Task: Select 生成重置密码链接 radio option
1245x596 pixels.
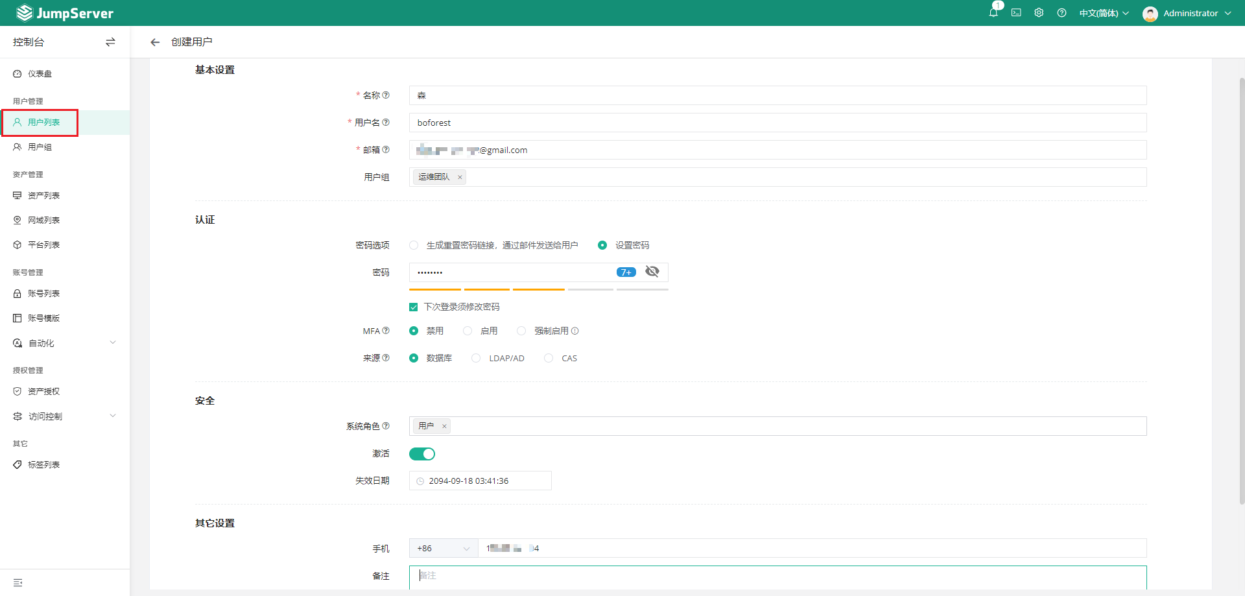Action: tap(414, 245)
